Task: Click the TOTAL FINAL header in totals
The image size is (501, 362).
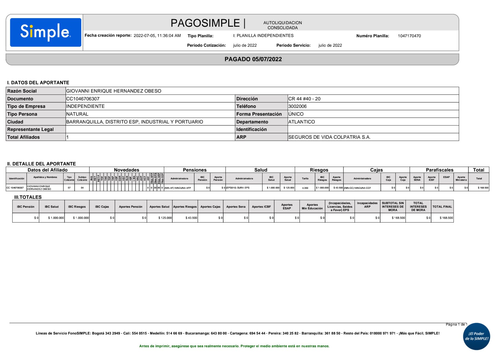Action: [442, 207]
